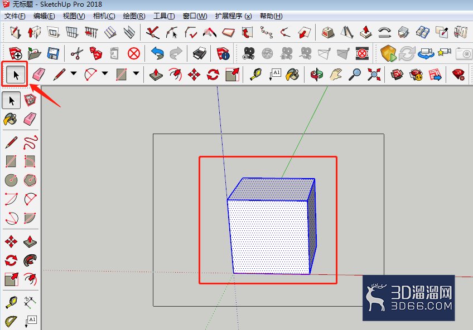The width and height of the screenshot is (473, 330).
Task: Select Tape Measure tool in top toolbar
Action: point(256,75)
